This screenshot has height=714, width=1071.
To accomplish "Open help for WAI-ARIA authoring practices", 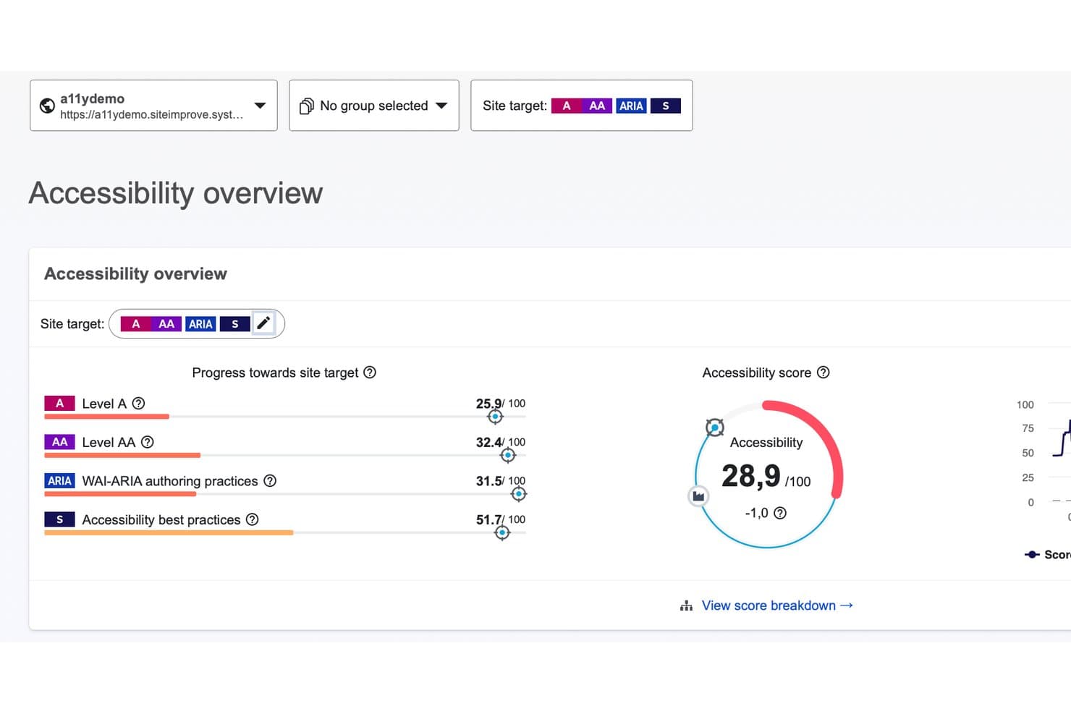I will click(x=270, y=481).
